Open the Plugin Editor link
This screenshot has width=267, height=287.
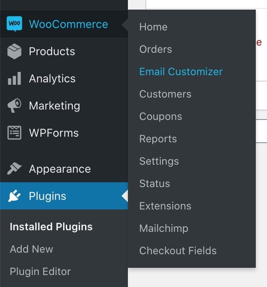40,272
